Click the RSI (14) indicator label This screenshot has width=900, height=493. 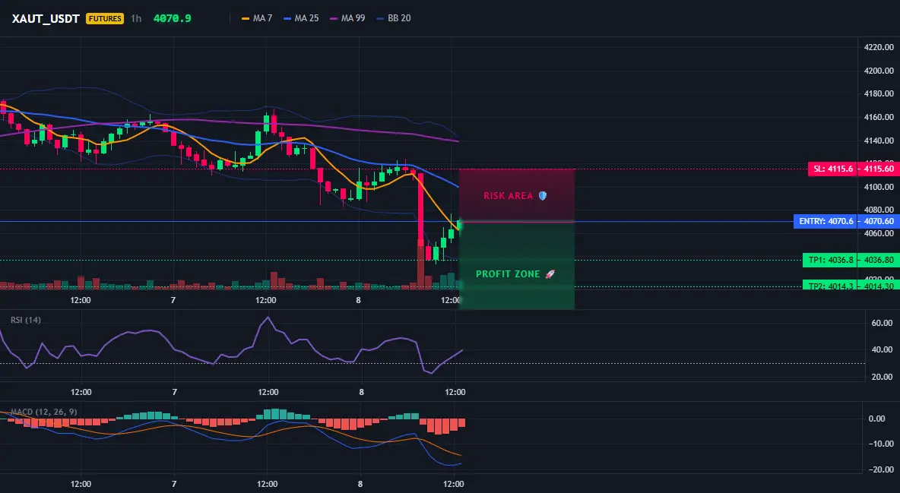coord(26,320)
